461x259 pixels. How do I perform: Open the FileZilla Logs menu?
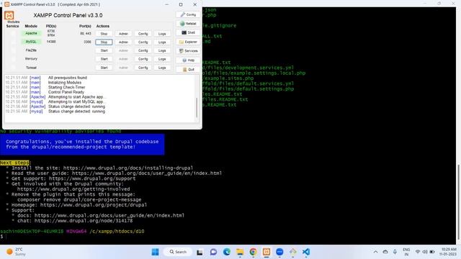(162, 50)
